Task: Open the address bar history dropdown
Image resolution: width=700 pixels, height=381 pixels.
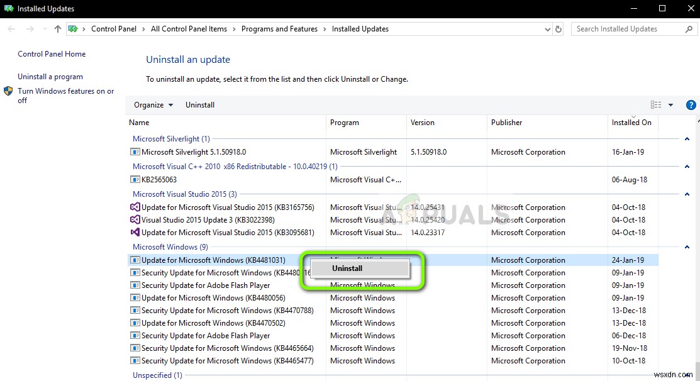Action: [x=547, y=29]
